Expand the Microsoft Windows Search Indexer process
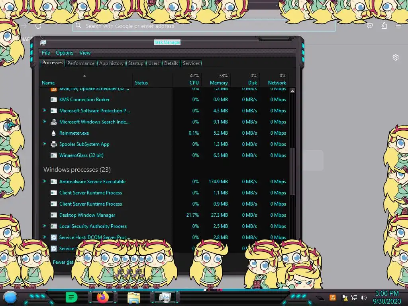 [45, 122]
